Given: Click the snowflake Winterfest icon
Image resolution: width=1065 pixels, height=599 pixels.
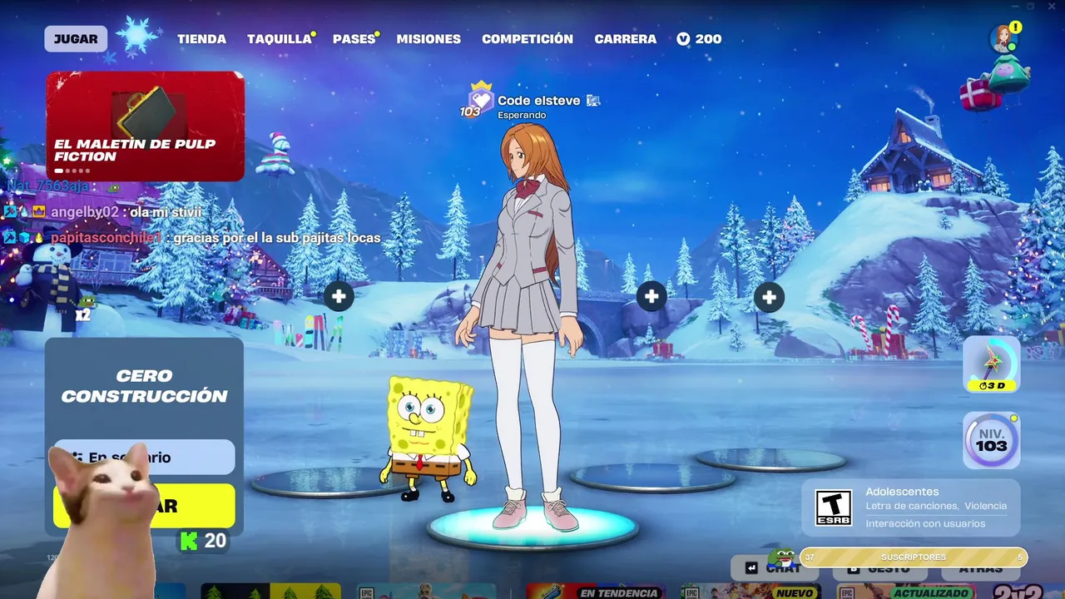Looking at the screenshot, I should pos(136,36).
